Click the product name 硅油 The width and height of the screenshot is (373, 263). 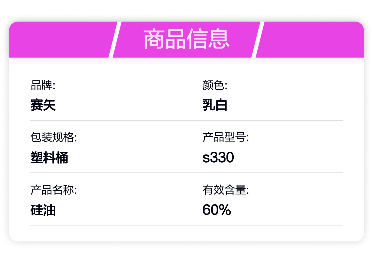pyautogui.click(x=43, y=210)
